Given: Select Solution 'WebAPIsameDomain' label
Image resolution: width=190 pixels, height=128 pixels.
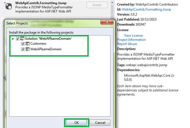Looking at the screenshot, I should pyautogui.click(x=48, y=39).
